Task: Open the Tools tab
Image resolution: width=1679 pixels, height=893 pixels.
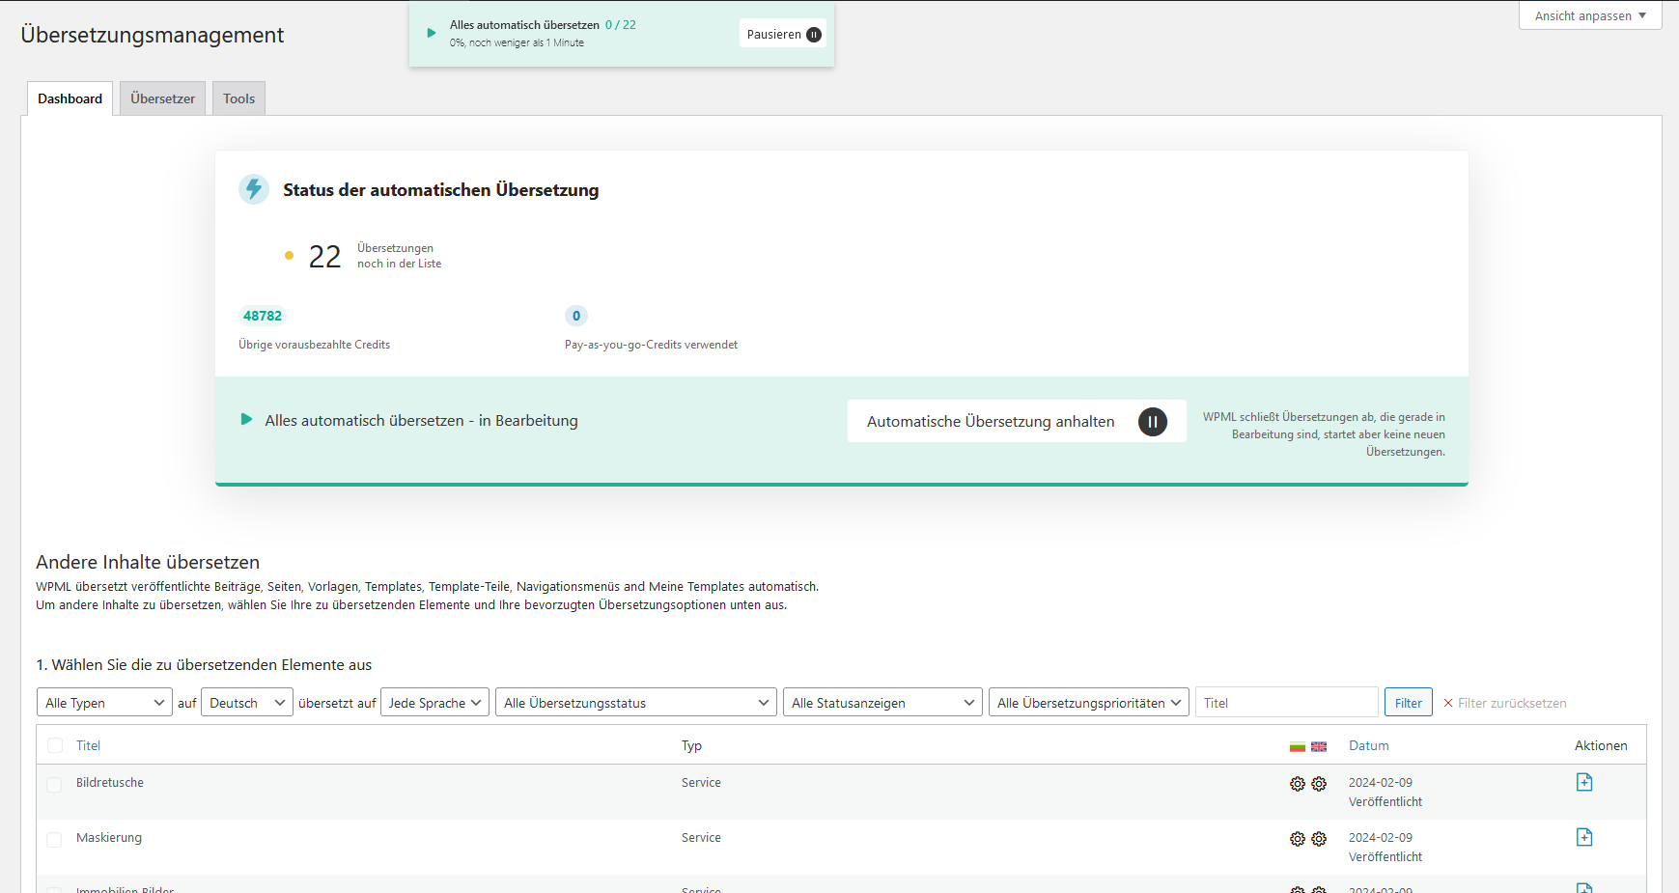Action: 238,98
